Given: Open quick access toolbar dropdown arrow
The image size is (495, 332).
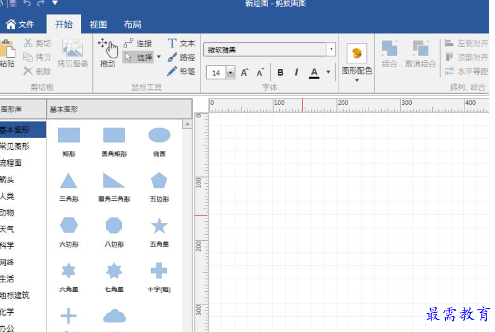Looking at the screenshot, I should pyautogui.click(x=55, y=3).
